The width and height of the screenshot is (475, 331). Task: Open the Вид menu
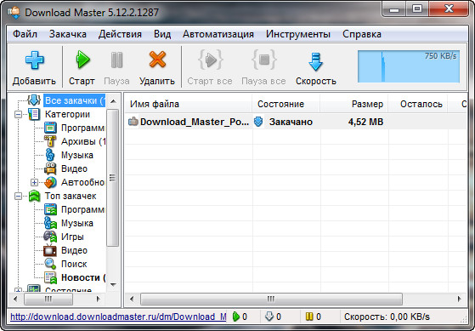pos(162,34)
